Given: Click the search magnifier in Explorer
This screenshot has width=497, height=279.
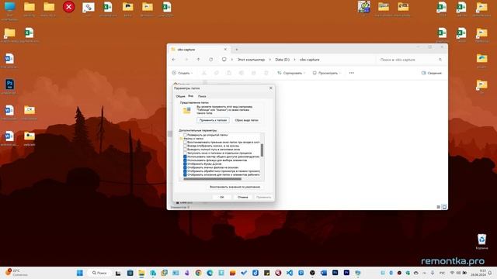Looking at the screenshot, I should [440, 60].
